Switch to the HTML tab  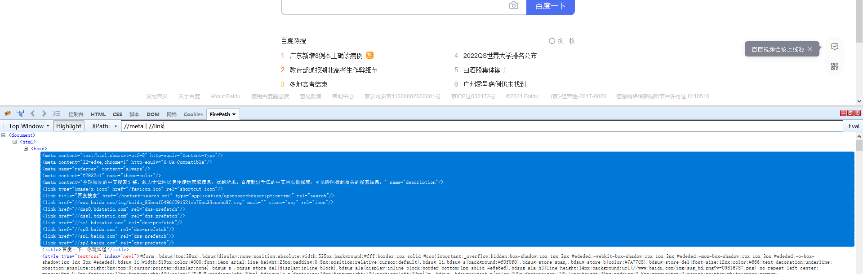coord(98,114)
